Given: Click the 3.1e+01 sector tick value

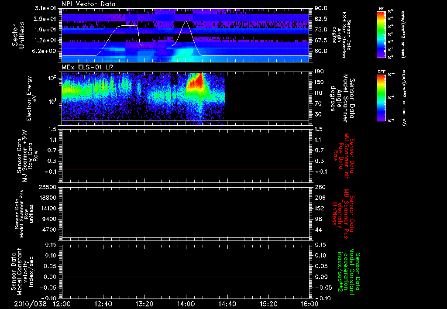Looking at the screenshot, I should 45,8.
